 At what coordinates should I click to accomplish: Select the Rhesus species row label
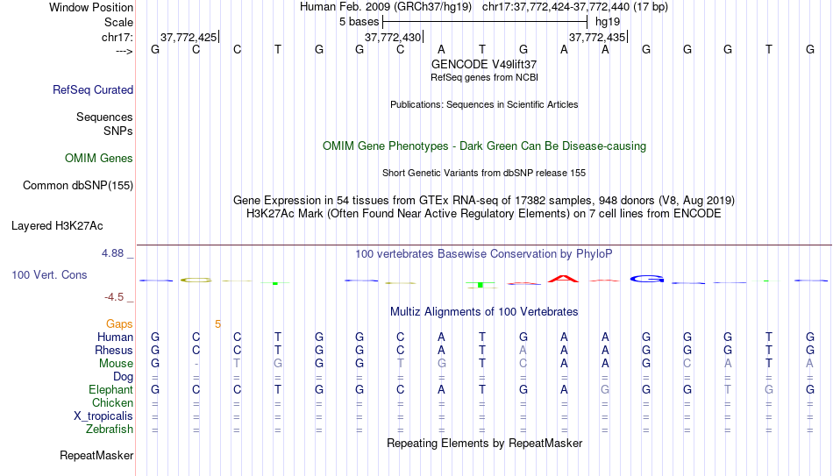pyautogui.click(x=114, y=350)
